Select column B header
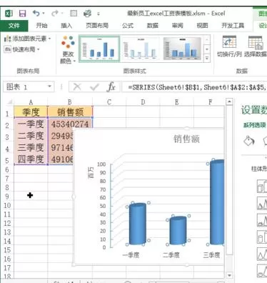The width and height of the screenshot is (267, 283). (x=70, y=102)
